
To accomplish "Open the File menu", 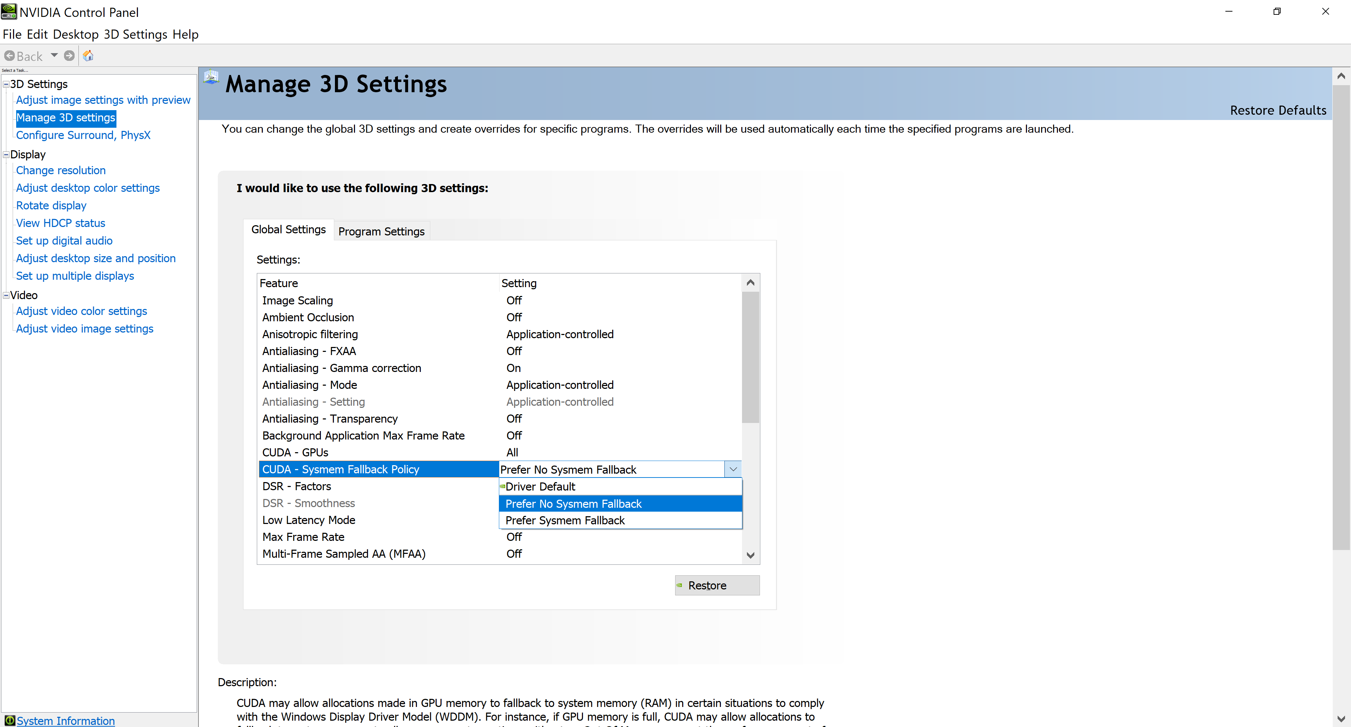I will pyautogui.click(x=12, y=34).
